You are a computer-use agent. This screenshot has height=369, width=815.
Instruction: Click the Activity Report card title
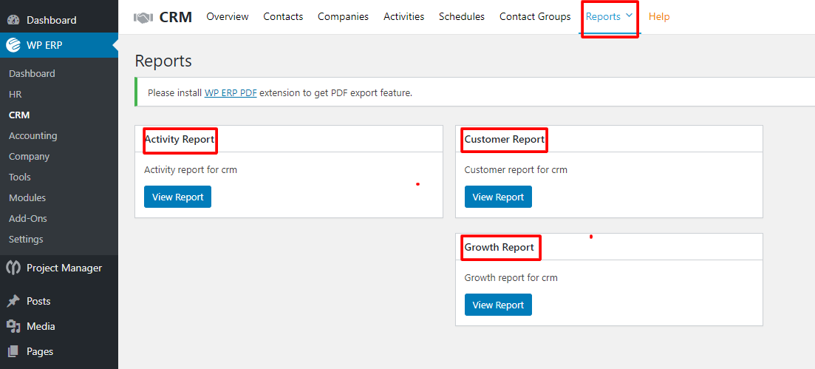pyautogui.click(x=180, y=140)
